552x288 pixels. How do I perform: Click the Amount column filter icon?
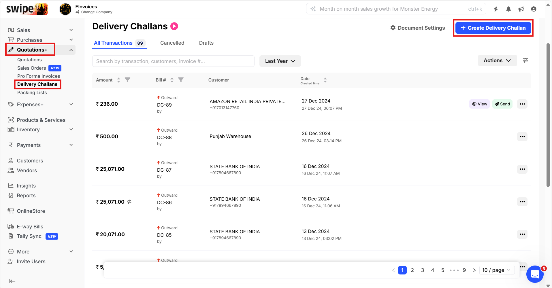[127, 80]
